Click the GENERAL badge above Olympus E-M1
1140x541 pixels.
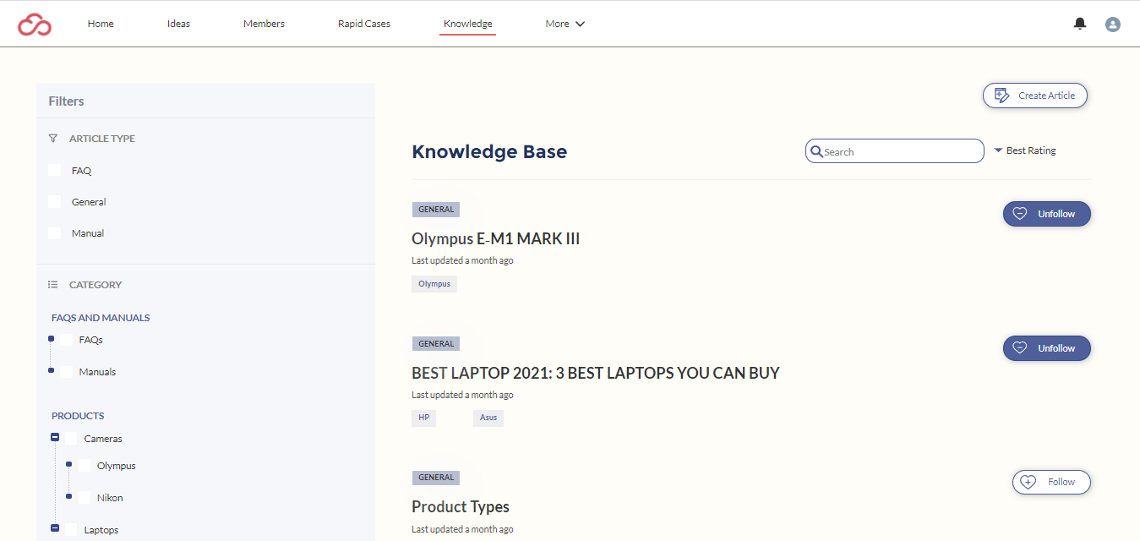(x=436, y=210)
